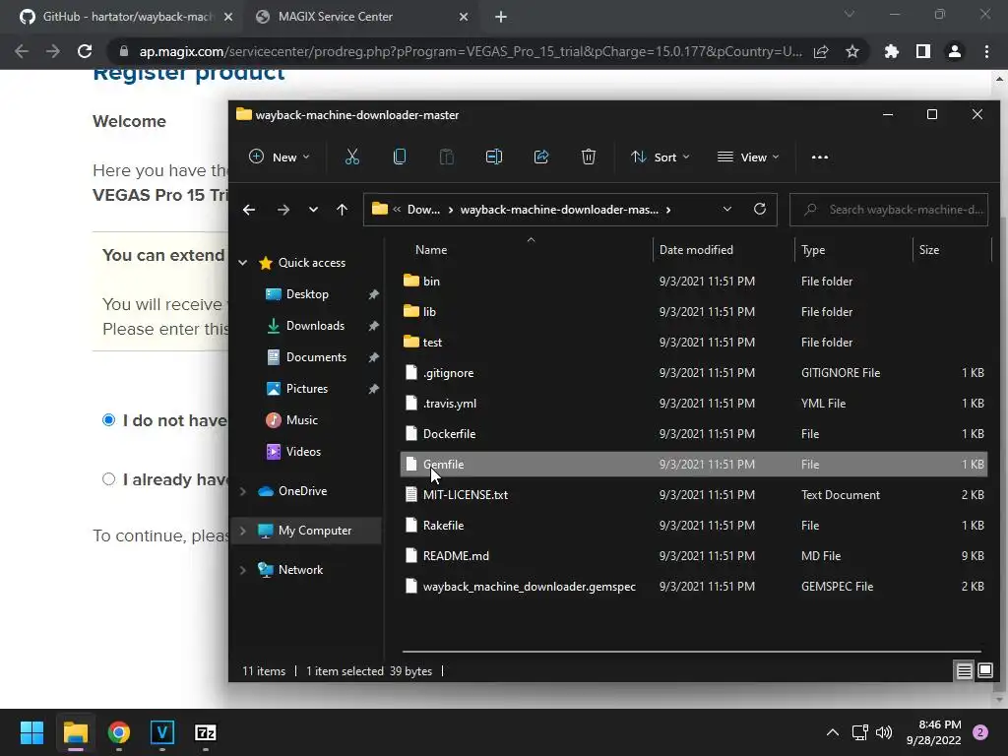Click the Copy icon in Explorer toolbar

tap(400, 157)
